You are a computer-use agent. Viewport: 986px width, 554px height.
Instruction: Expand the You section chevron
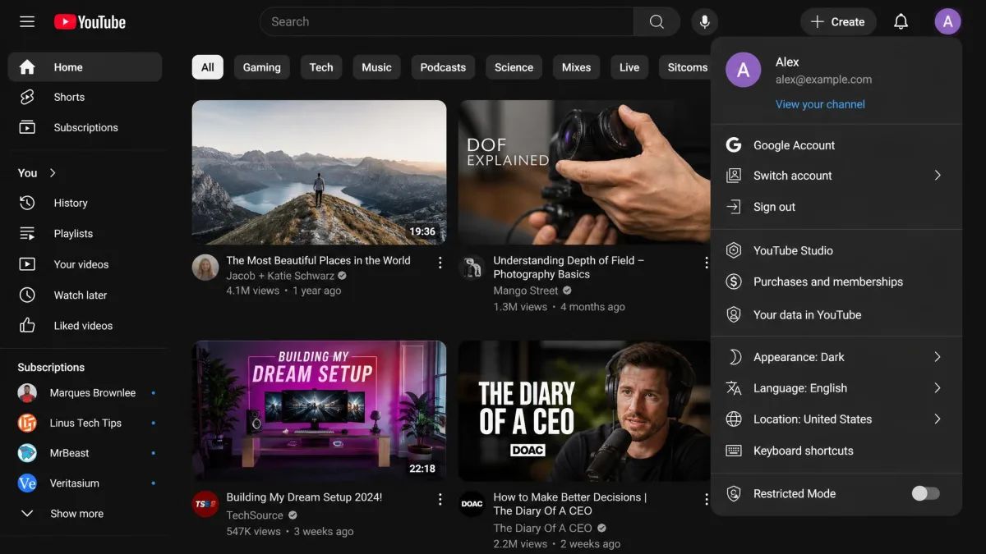(x=53, y=173)
